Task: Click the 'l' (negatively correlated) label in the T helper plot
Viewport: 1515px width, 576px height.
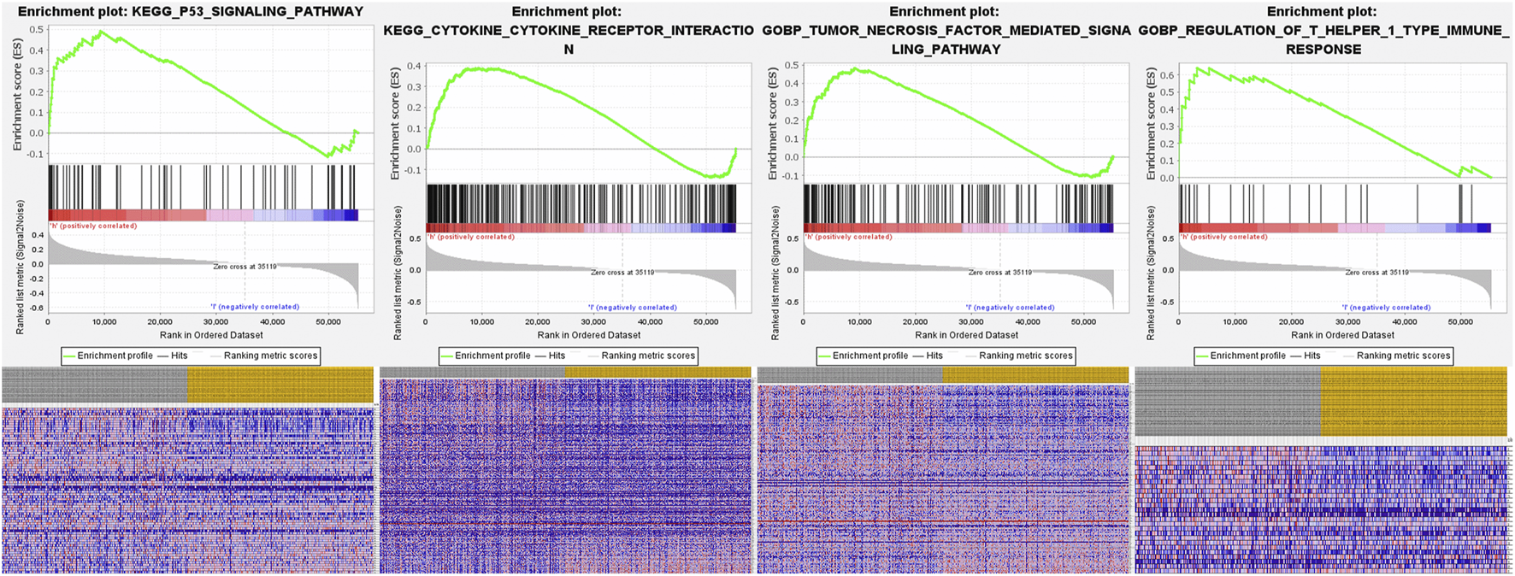Action: (1386, 308)
